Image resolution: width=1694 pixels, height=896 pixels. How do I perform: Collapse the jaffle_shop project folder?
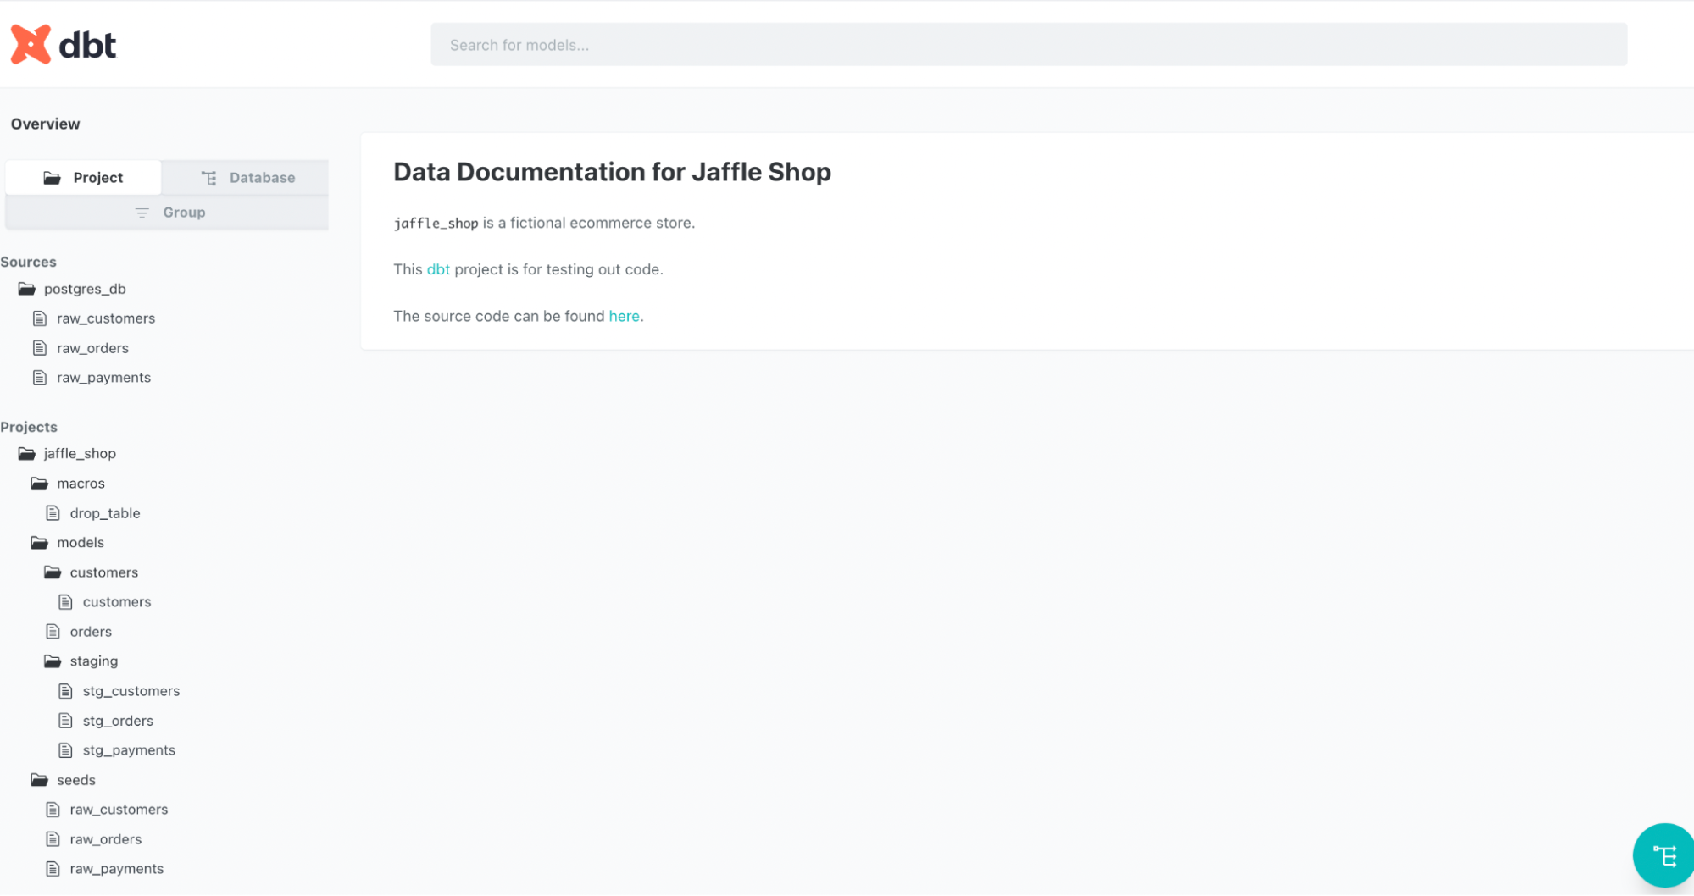(80, 454)
